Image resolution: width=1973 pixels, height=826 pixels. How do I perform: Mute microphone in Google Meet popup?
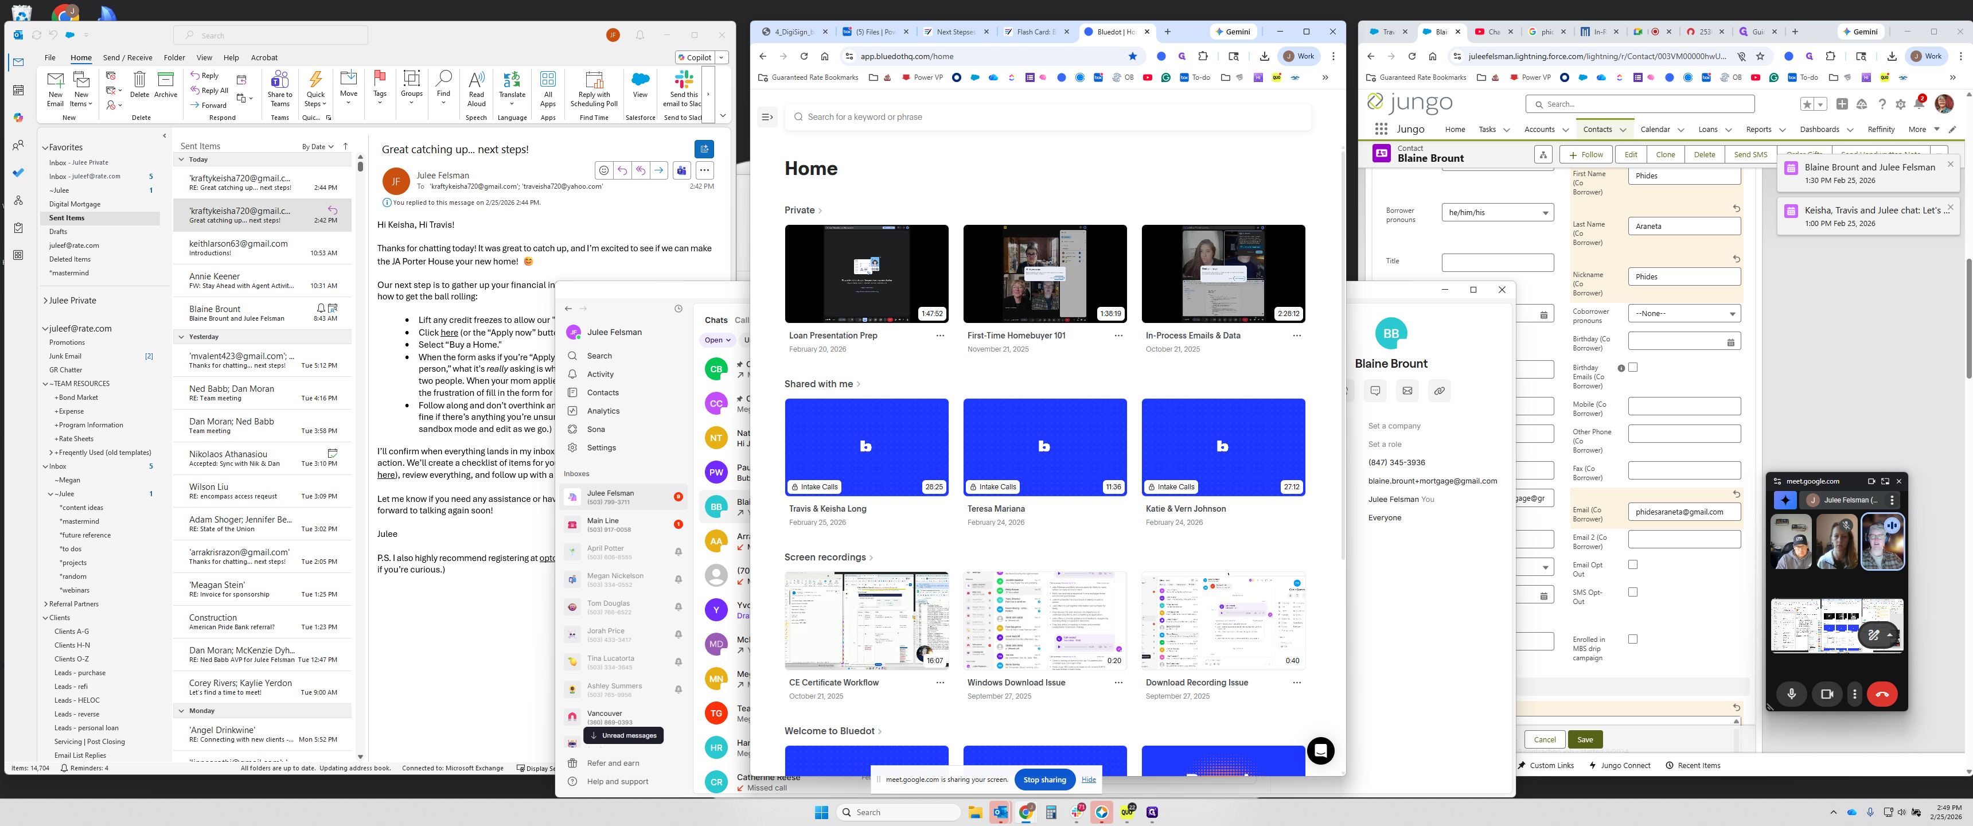point(1792,694)
